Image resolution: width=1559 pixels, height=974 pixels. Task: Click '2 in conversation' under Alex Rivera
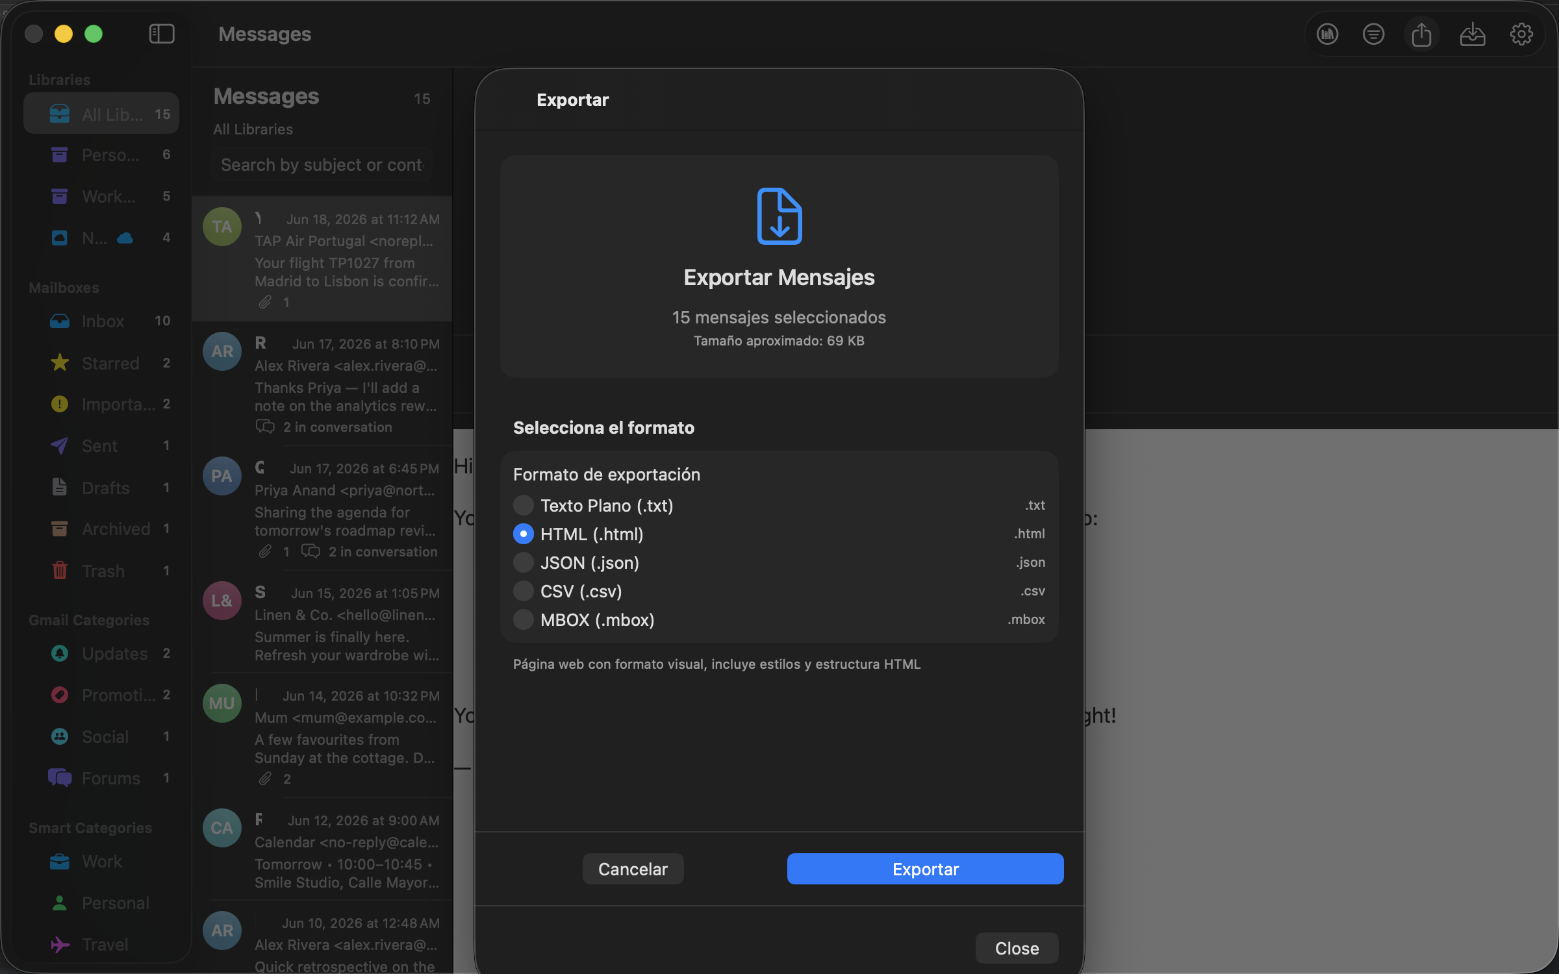coord(338,427)
